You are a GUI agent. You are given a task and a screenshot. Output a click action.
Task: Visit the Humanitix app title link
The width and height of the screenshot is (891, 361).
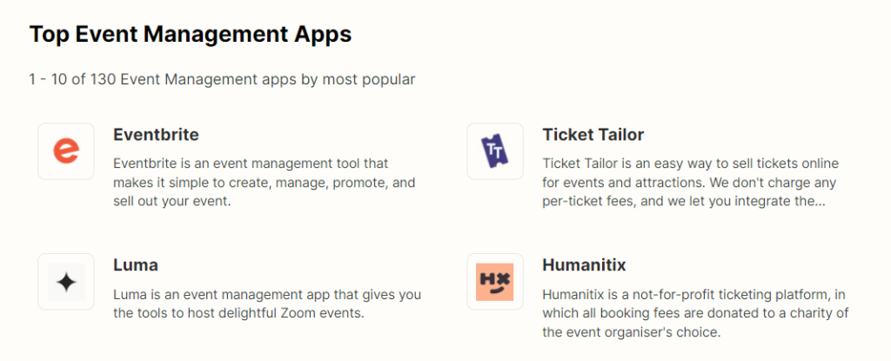point(584,264)
